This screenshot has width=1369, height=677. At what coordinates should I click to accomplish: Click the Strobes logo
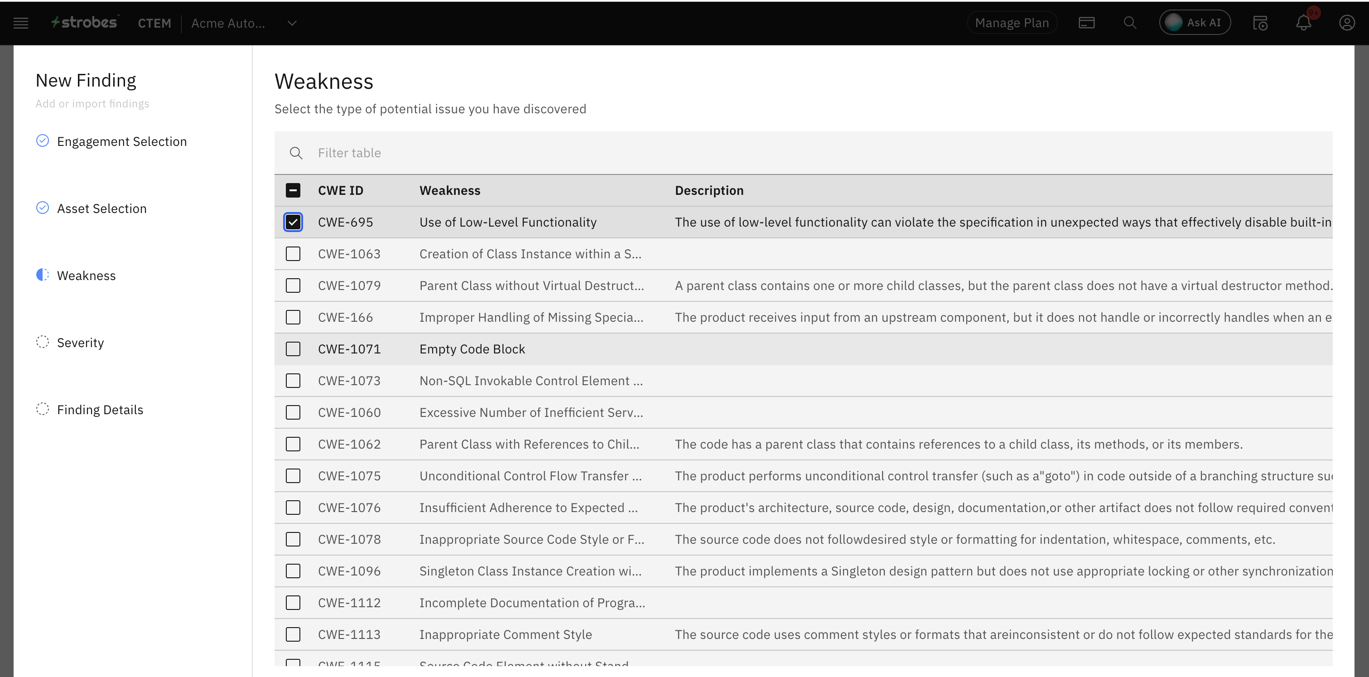pos(85,22)
